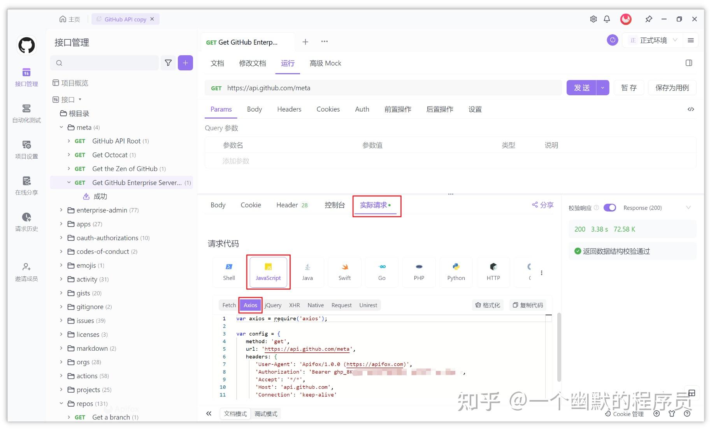Open the 正式环境 environment dropdown
The height and width of the screenshot is (430, 711).
(654, 40)
